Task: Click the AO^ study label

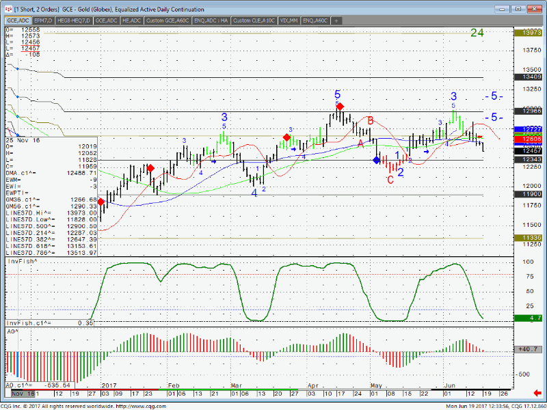Action: 13,331
